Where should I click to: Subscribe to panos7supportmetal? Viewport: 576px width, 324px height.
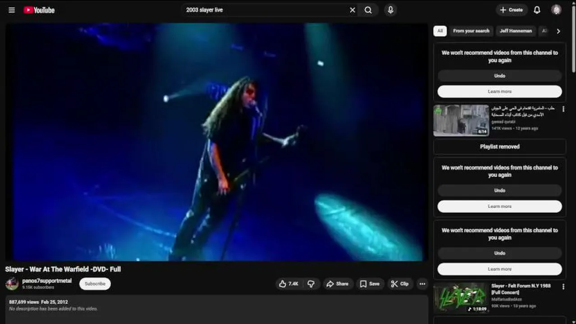pyautogui.click(x=95, y=284)
